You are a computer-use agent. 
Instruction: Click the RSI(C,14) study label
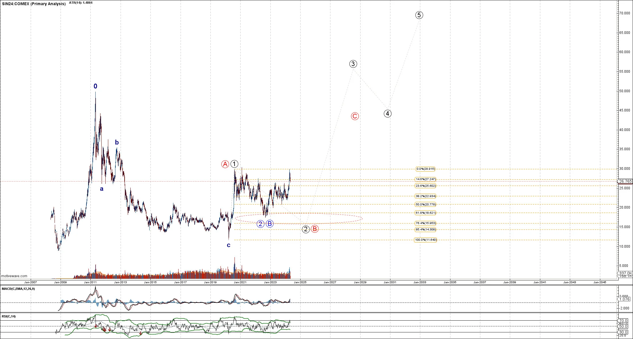pyautogui.click(x=9, y=316)
